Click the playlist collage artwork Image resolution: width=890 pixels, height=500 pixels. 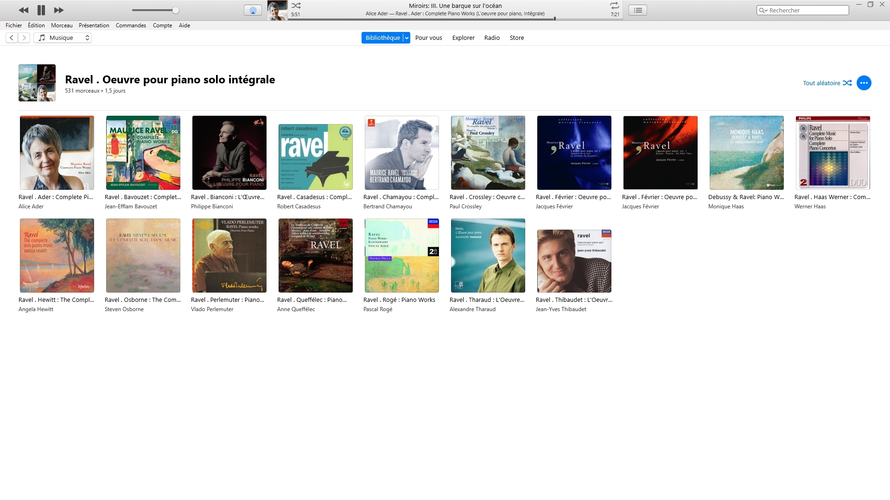coord(37,83)
